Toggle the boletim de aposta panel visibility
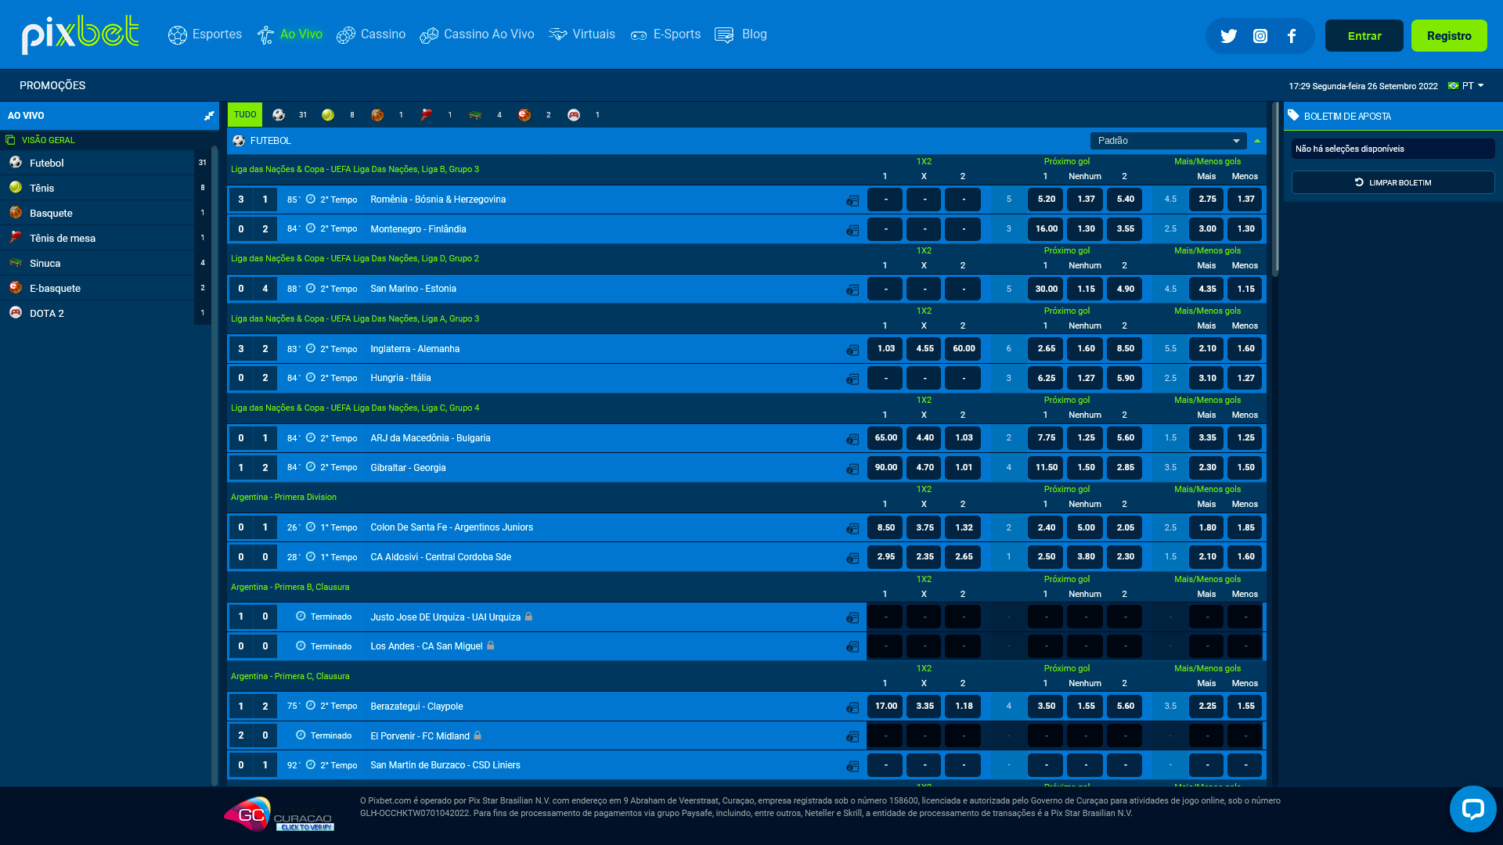Screen dimensions: 1503x845 click(x=1392, y=116)
